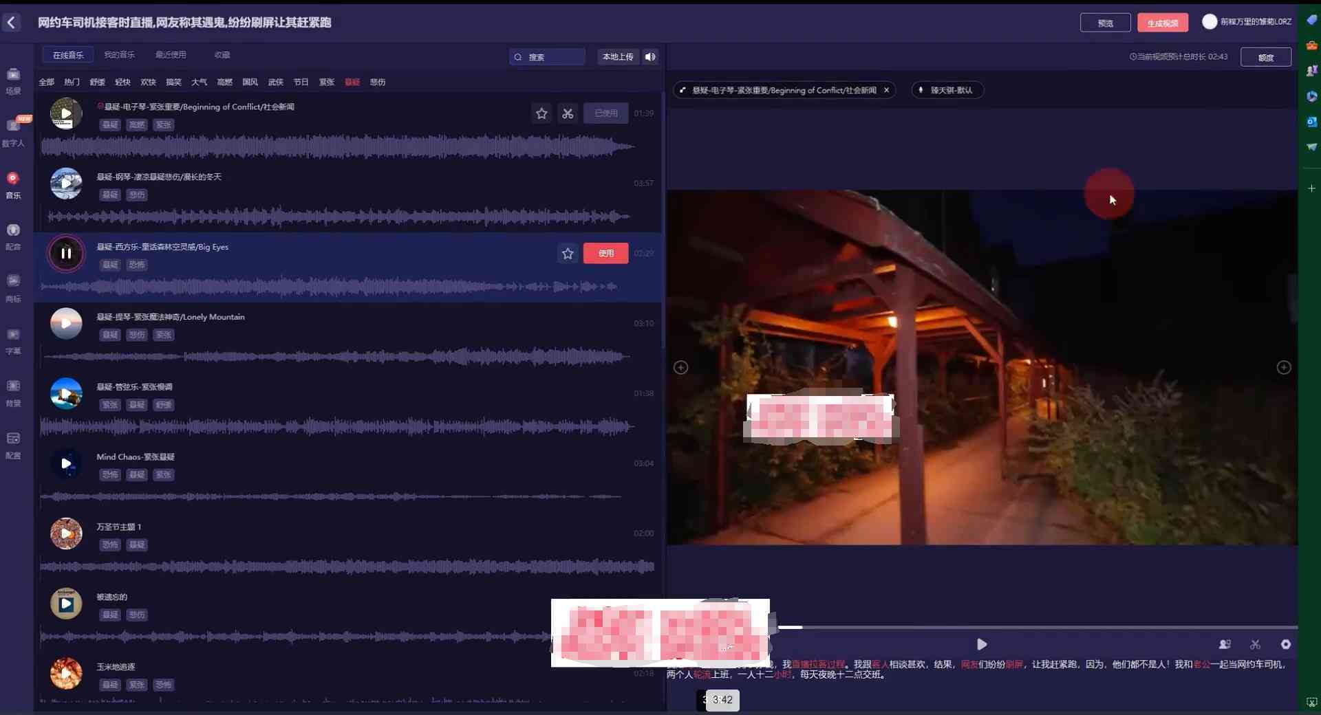Filter music by 搞笑 category

point(174,82)
